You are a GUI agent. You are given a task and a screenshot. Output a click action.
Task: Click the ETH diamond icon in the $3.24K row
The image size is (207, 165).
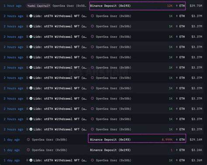point(177,150)
